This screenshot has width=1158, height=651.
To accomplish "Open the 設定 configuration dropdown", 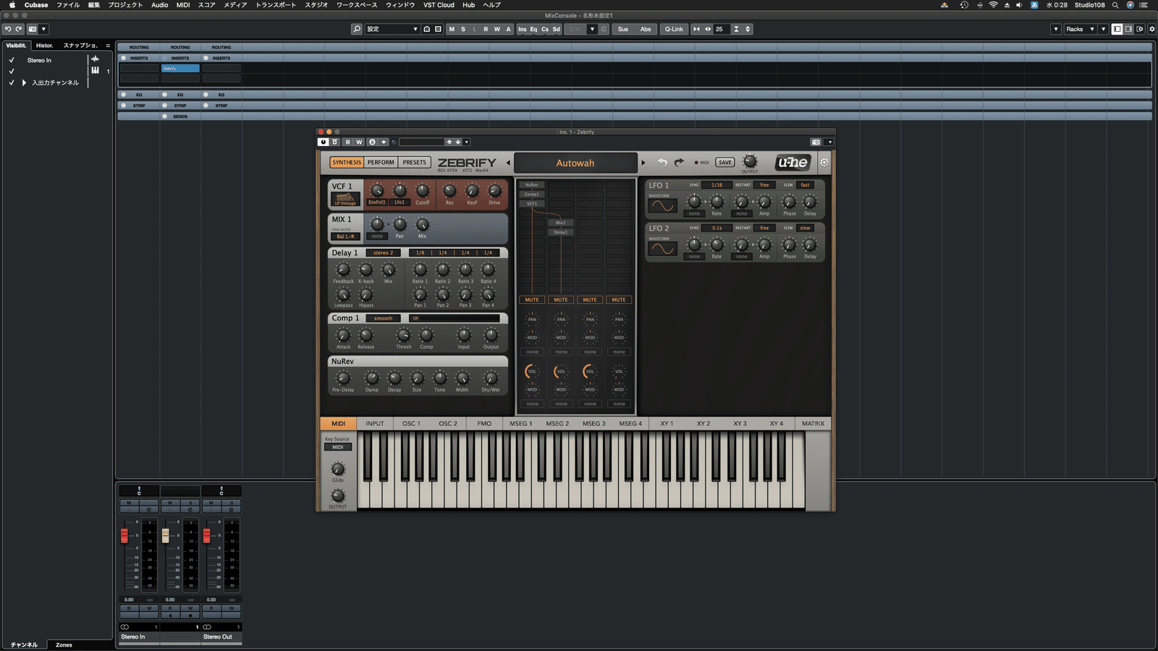I will tap(392, 29).
